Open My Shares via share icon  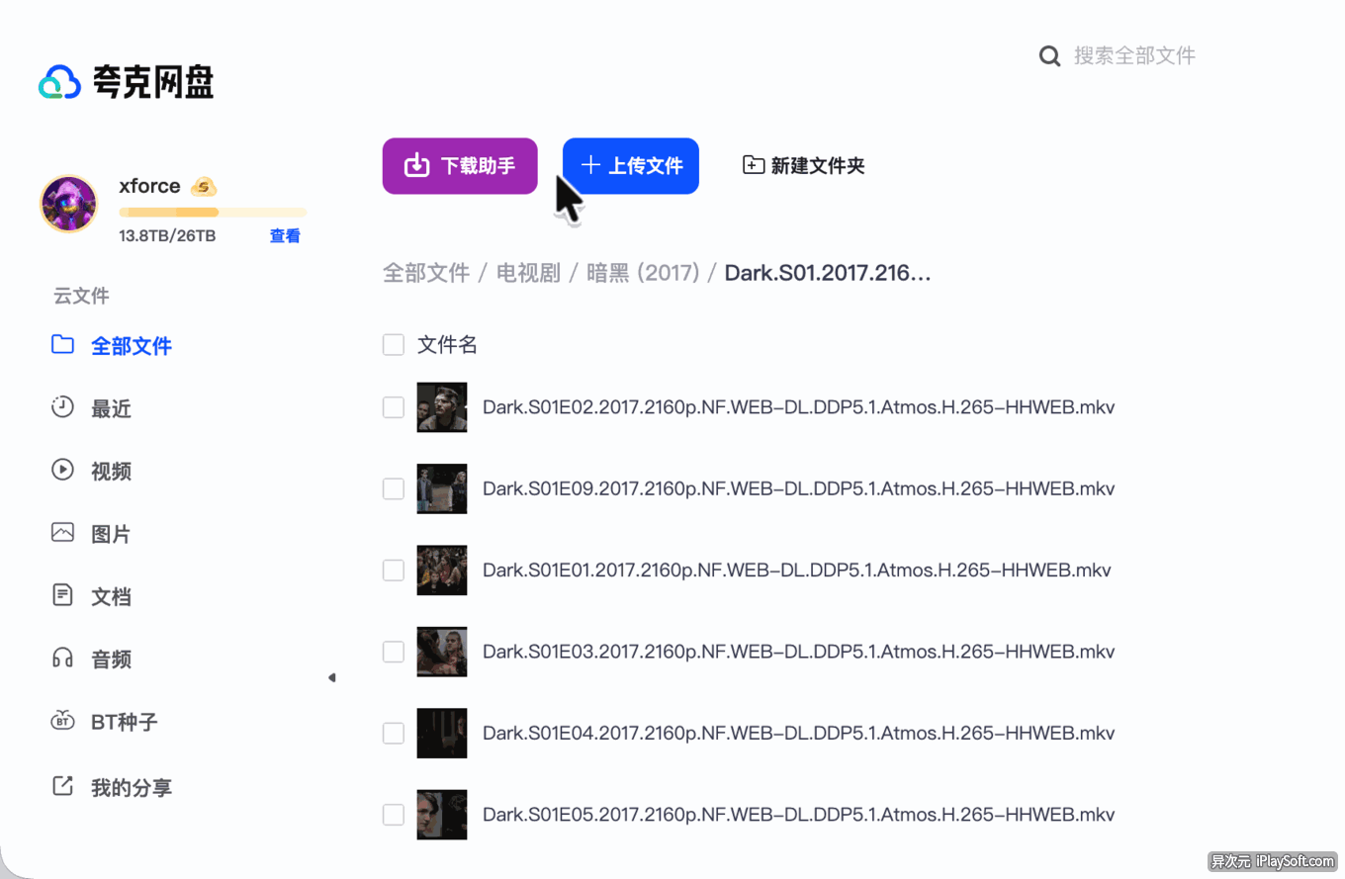62,786
